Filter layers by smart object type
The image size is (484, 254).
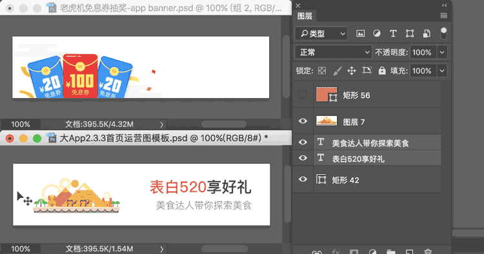pos(427,34)
